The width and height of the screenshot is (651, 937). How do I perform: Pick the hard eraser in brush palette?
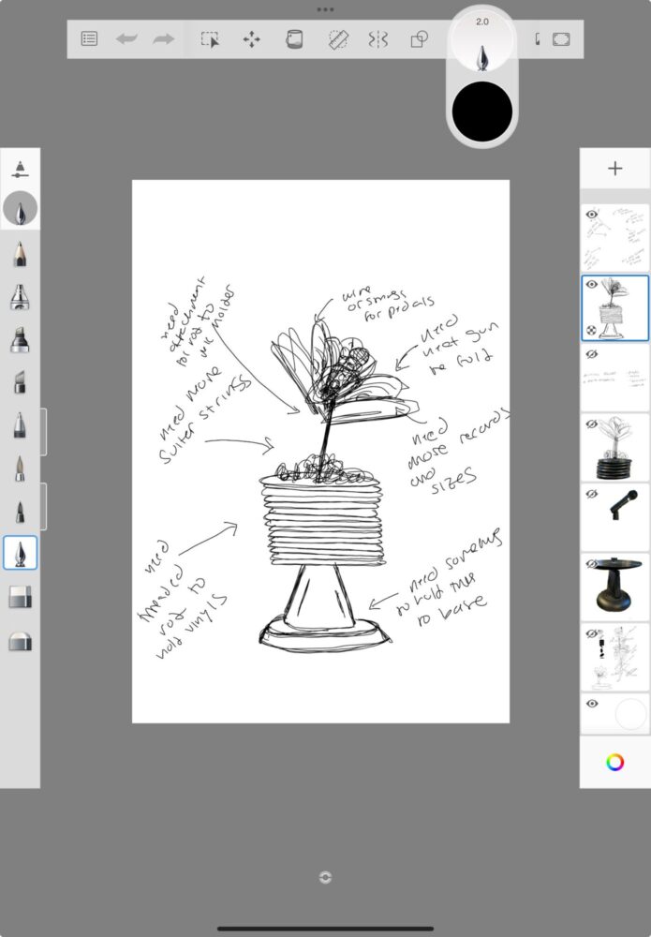point(20,597)
